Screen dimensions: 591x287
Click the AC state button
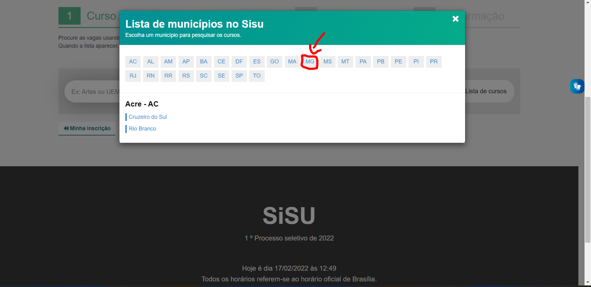coord(133,62)
